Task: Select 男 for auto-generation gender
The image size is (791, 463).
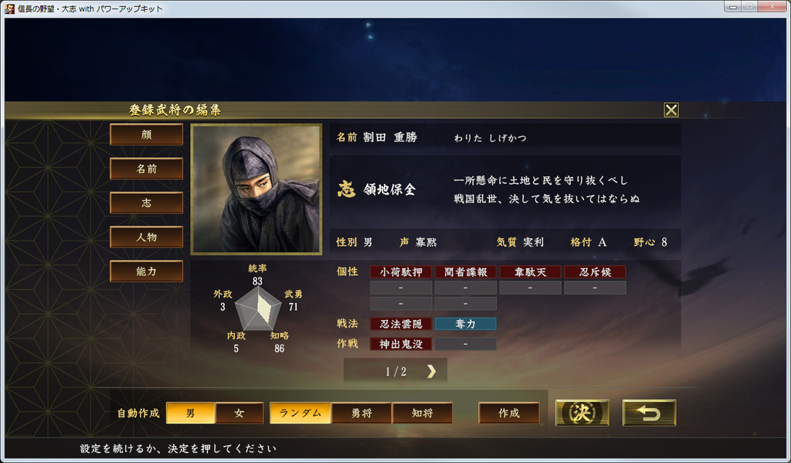Action: coord(191,413)
